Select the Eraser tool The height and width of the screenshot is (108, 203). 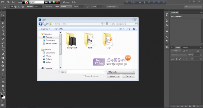tap(3, 54)
